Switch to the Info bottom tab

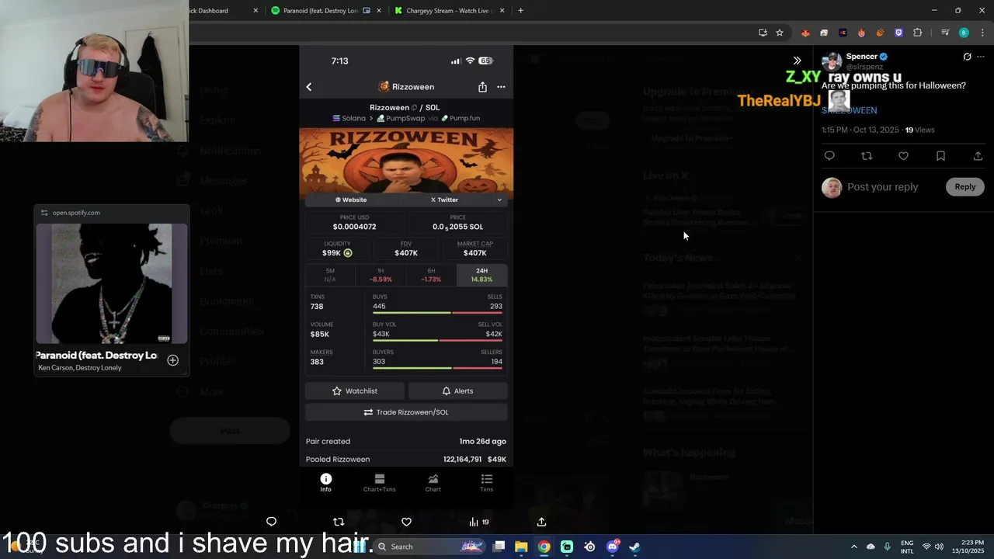[x=325, y=483]
